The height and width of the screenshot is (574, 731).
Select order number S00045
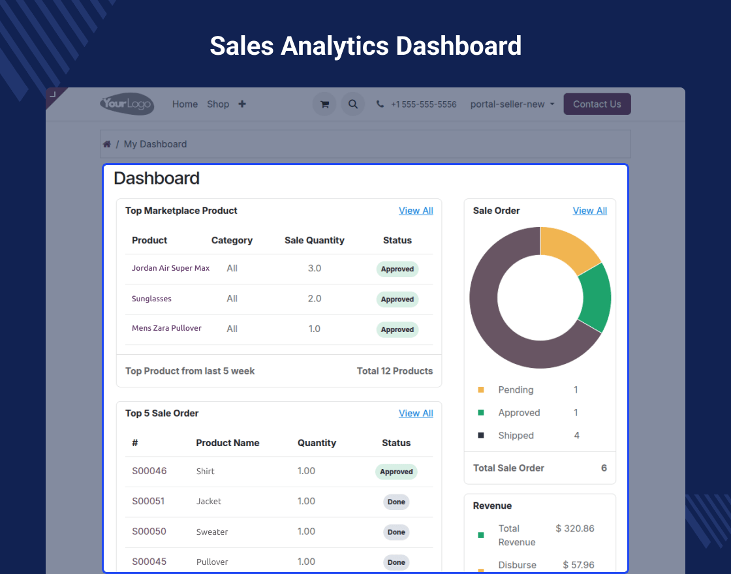pyautogui.click(x=149, y=562)
